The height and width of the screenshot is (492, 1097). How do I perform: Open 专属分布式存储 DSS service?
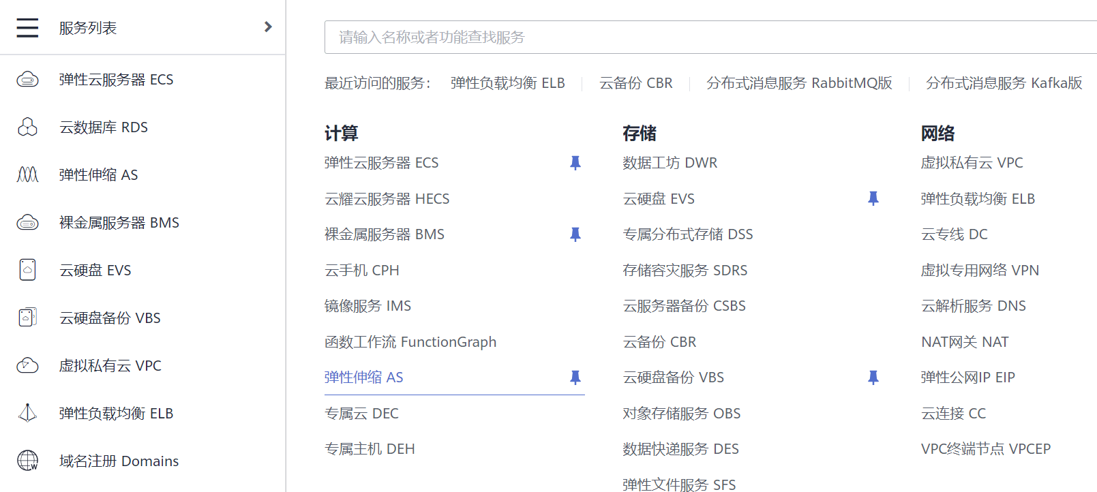(x=688, y=234)
